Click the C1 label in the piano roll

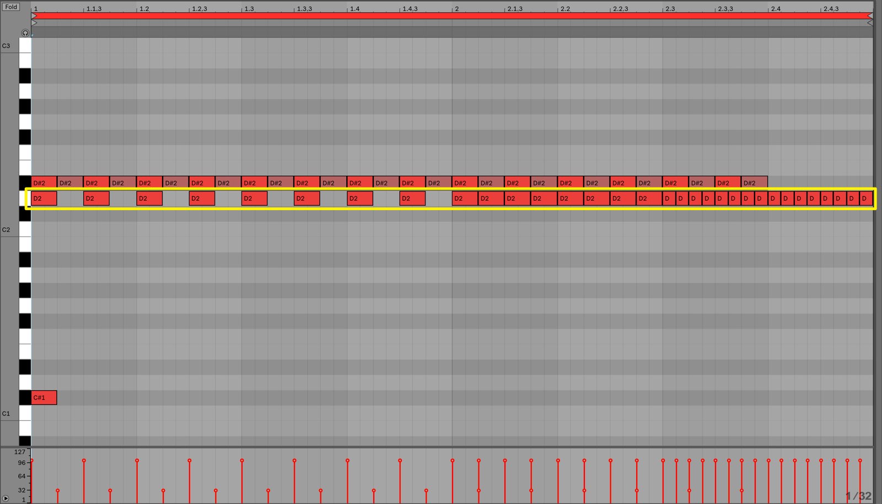6,414
